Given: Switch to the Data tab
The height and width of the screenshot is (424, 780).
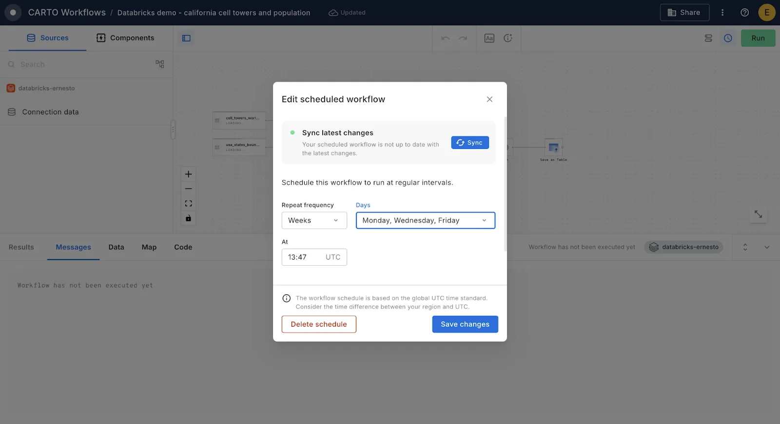Looking at the screenshot, I should (x=116, y=247).
